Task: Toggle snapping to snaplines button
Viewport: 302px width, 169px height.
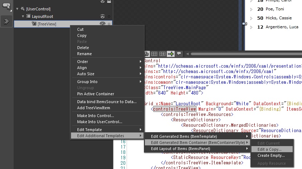Action: (x=171, y=54)
